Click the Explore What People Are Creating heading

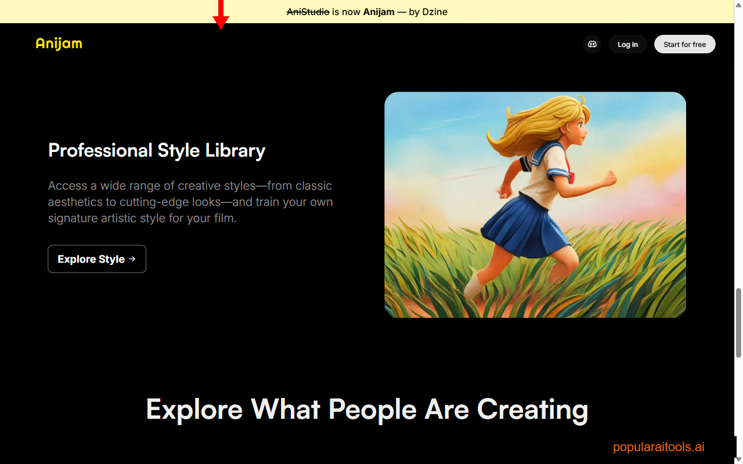coord(367,409)
